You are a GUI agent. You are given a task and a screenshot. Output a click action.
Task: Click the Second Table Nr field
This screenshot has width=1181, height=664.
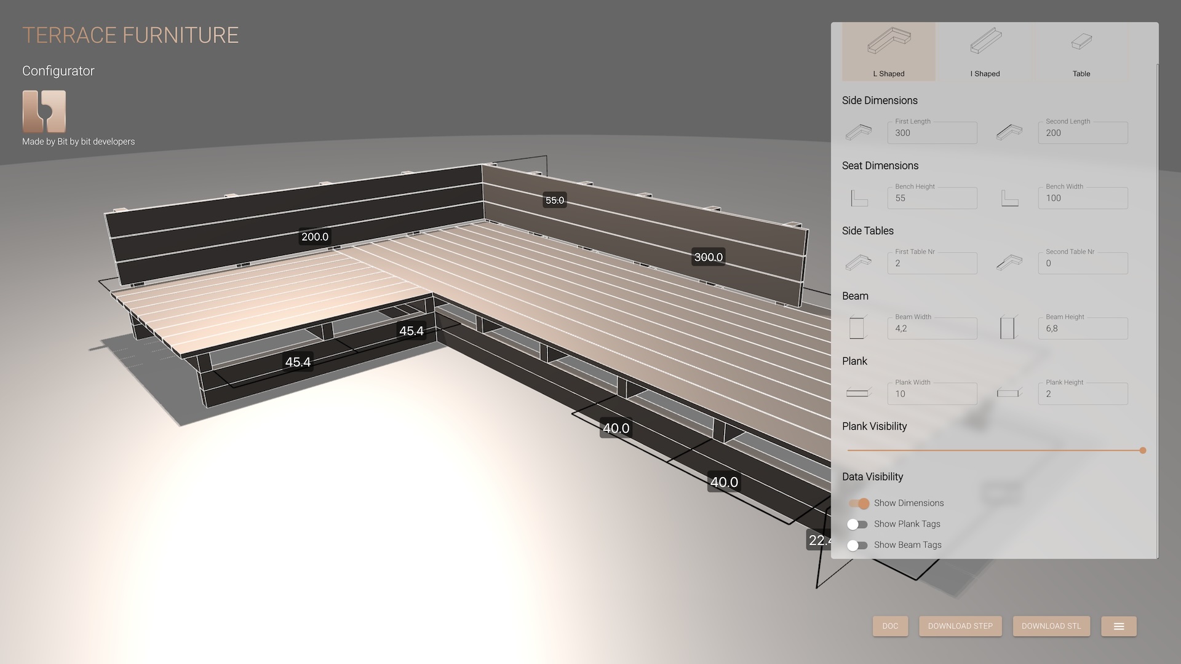tap(1083, 263)
